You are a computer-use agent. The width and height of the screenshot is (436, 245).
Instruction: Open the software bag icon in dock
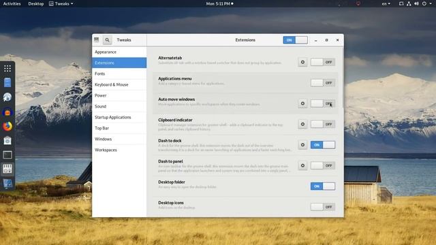coord(7,141)
